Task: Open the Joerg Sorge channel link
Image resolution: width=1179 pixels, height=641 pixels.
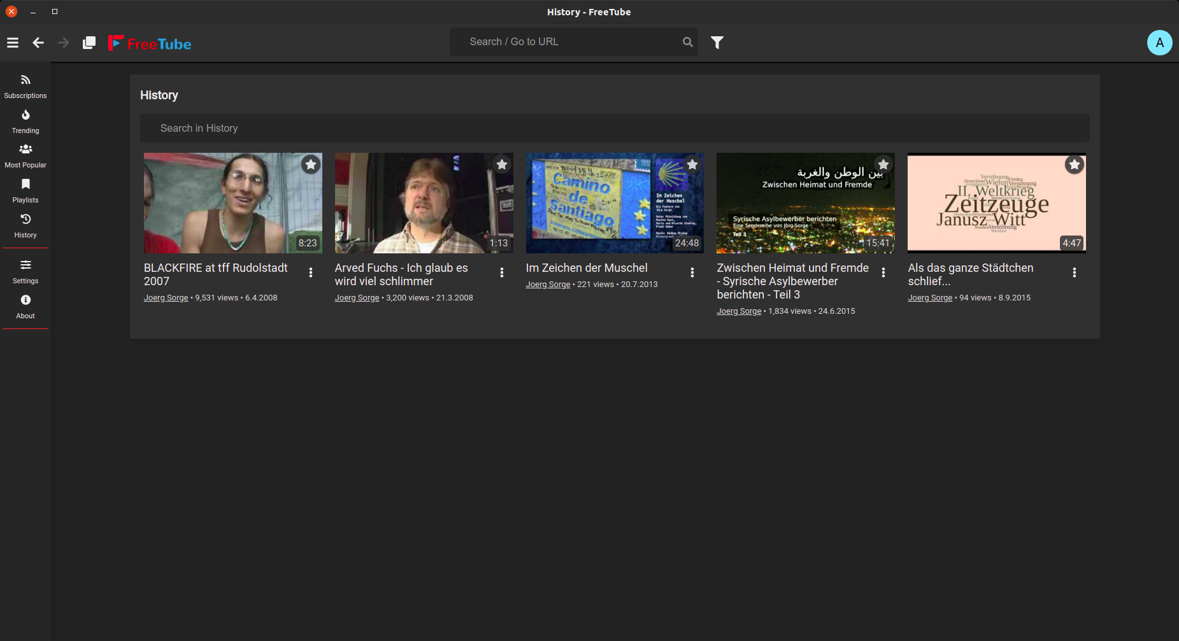Action: coord(166,297)
